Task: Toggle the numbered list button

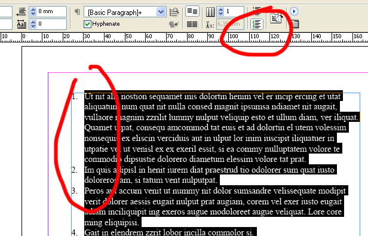Action: (x=257, y=24)
